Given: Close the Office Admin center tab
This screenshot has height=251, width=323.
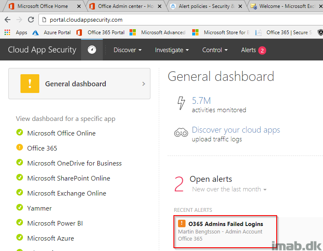Looking at the screenshot, I should click(x=160, y=6).
